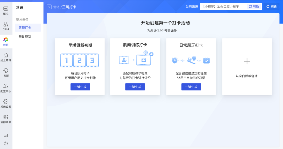Viewport: 283px width, 149px height.
Task: Click 一键生成 under 肌肉训练打卡
Action: pyautogui.click(x=135, y=87)
